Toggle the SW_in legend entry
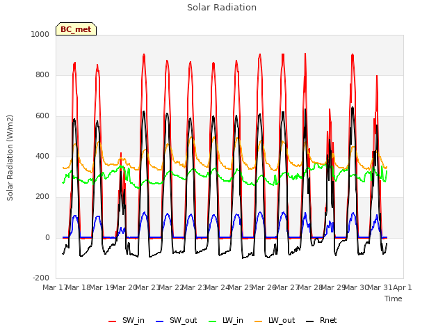The image size is (445, 334). click(x=127, y=320)
